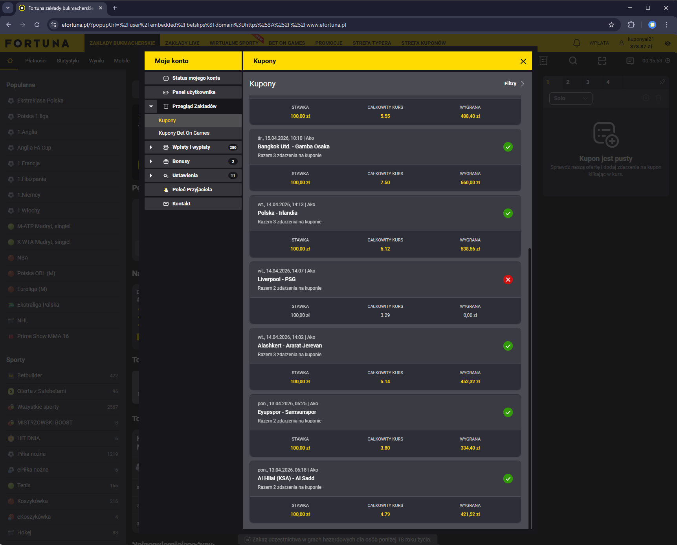
Task: Click the Status mojego konta info icon
Action: pyautogui.click(x=166, y=78)
